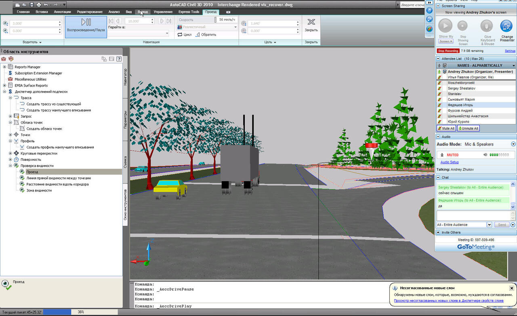
Task: Click the Воспроизведение/Пауза play-pause button
Action: [x=86, y=27]
